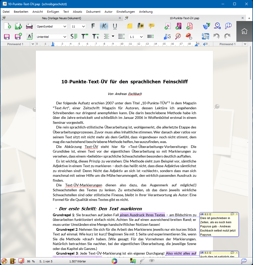Open the page layout icon with letter A
The height and width of the screenshot is (265, 253).
pyautogui.click(x=29, y=37)
